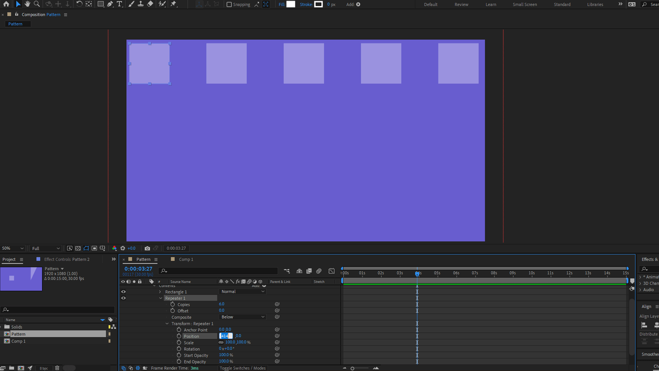Open the Composite mode dropdown set to Below
Screen dimensions: 659x371
(x=242, y=317)
